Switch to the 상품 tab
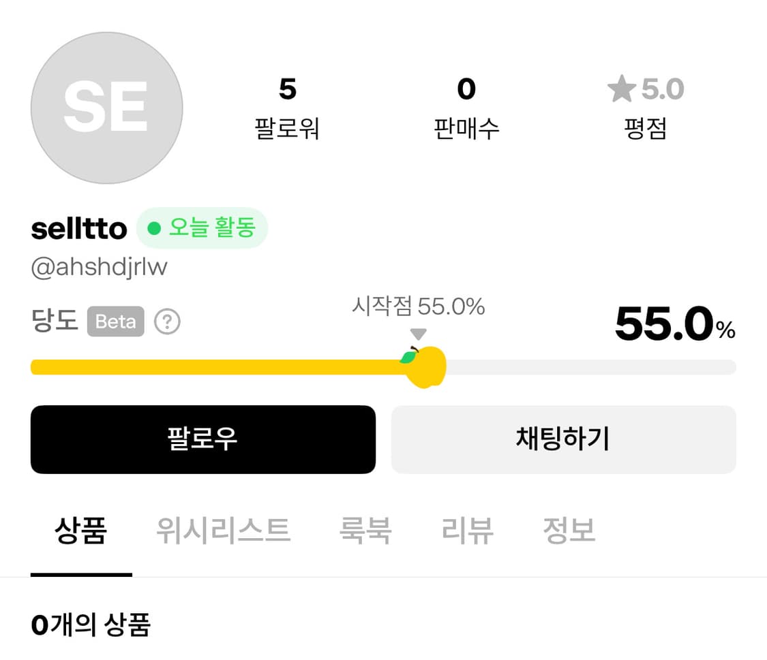 pyautogui.click(x=81, y=531)
